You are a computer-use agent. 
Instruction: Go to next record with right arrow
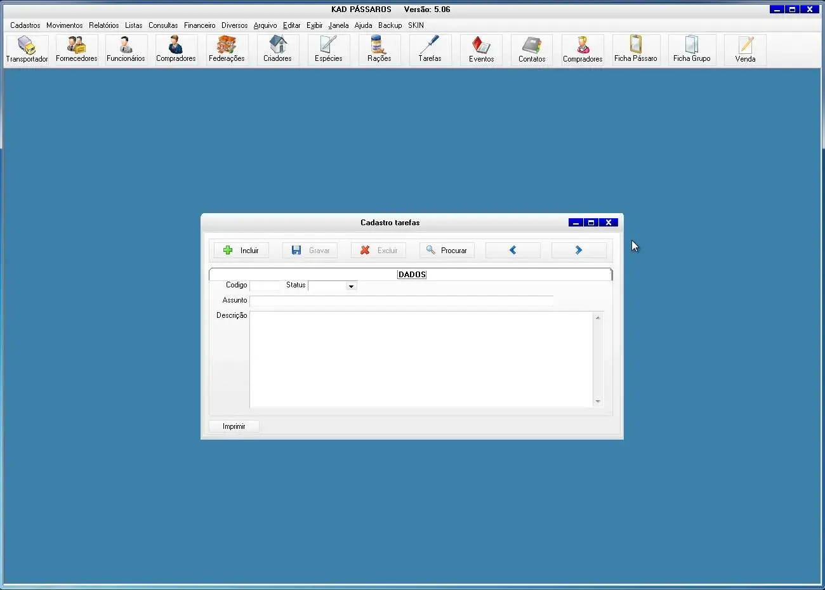tap(578, 251)
